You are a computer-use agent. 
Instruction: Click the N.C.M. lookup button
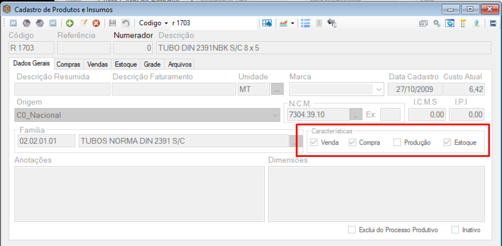click(355, 115)
